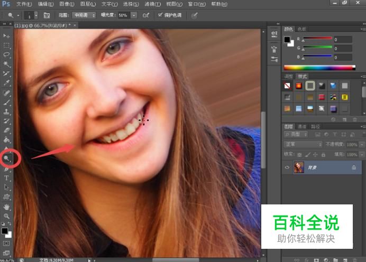Image resolution: width=366 pixels, height=262 pixels.
Task: Select the Hand tool
Action: pyautogui.click(x=6, y=207)
